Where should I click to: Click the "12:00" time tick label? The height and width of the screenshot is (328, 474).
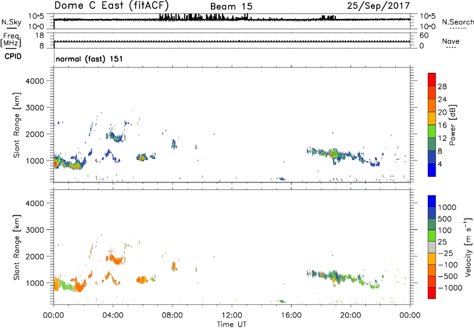[x=232, y=316]
